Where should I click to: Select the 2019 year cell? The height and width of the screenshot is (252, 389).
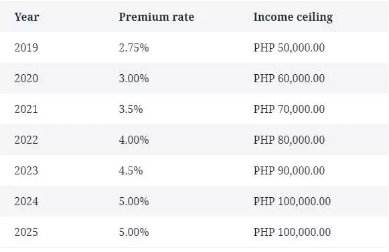[x=26, y=47]
